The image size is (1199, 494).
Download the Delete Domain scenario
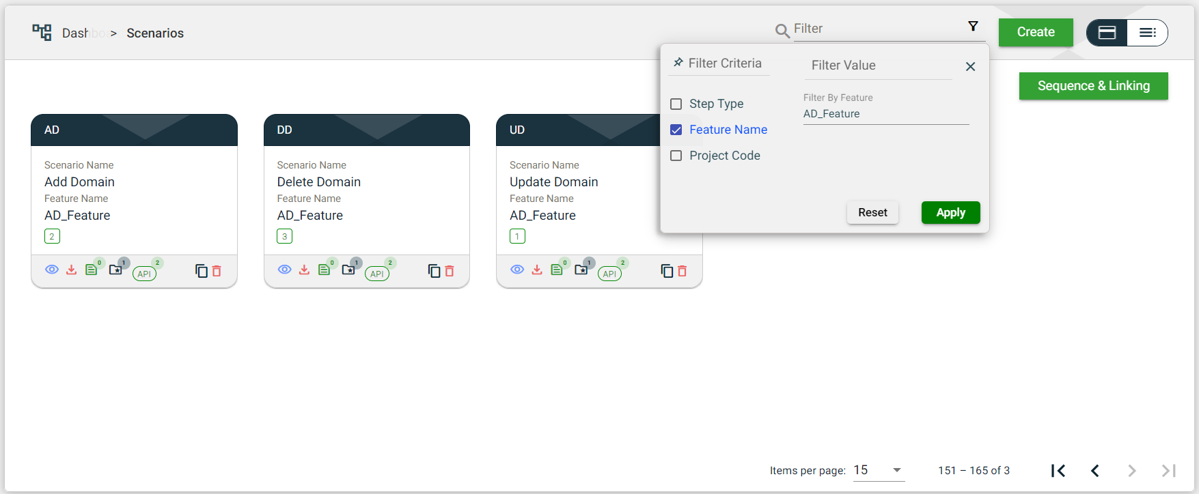pyautogui.click(x=304, y=270)
